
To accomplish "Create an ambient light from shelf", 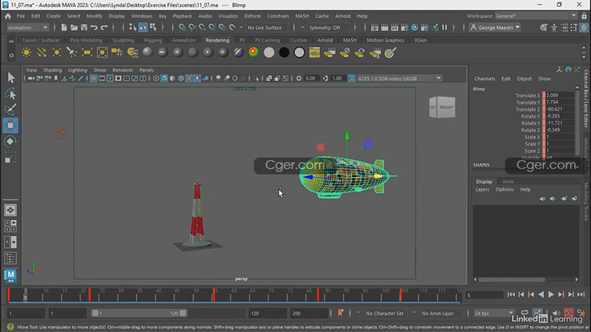I will coord(26,53).
